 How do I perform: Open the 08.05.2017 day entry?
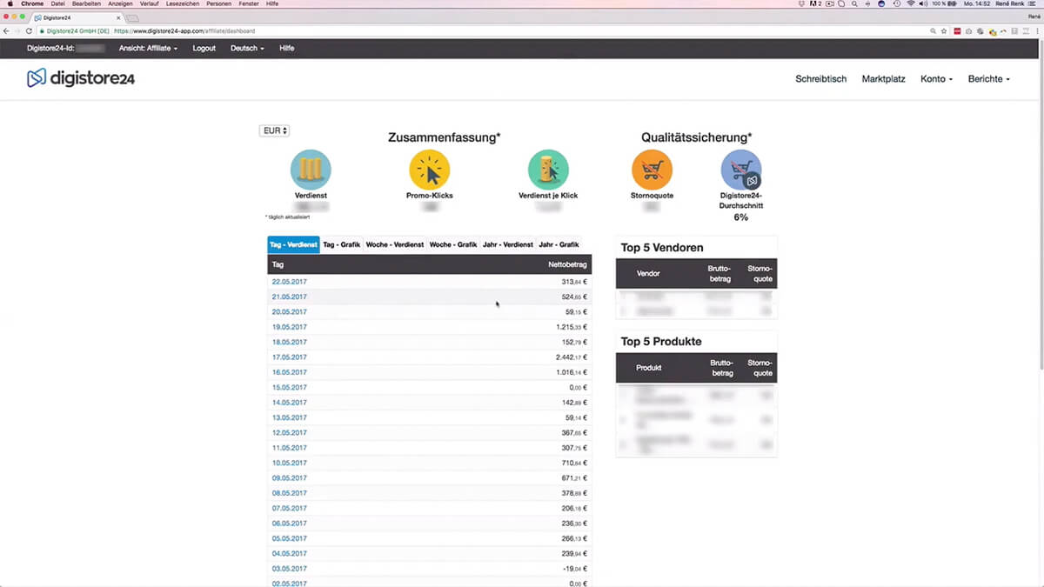(x=290, y=493)
